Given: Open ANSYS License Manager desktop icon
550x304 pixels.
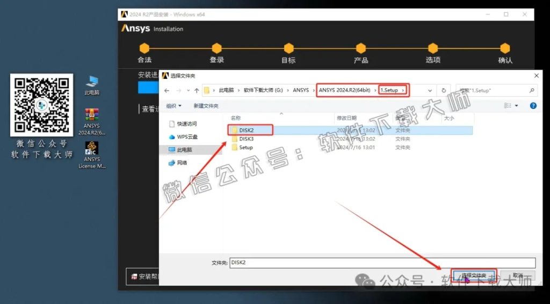Looking at the screenshot, I should (92, 155).
